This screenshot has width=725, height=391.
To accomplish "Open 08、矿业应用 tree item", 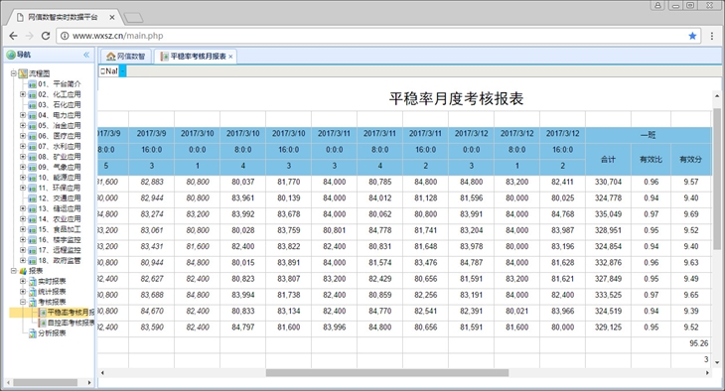I will [60, 157].
